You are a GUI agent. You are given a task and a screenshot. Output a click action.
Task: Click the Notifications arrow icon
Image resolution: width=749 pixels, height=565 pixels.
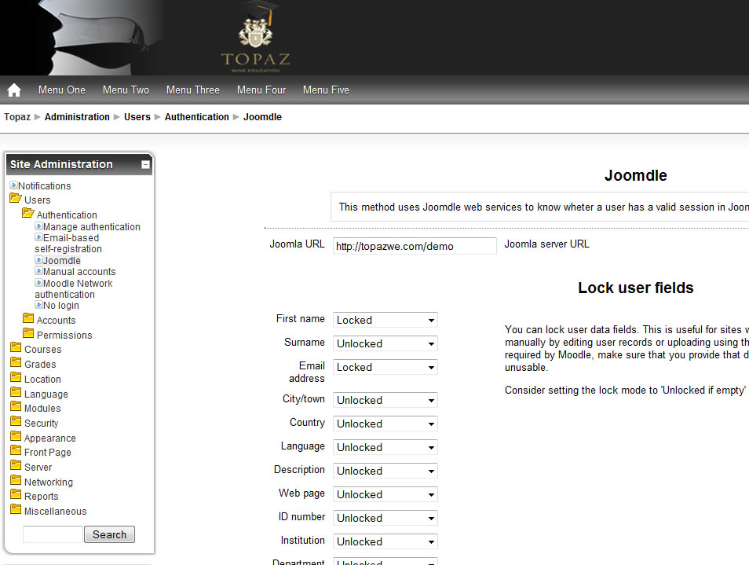pyautogui.click(x=14, y=185)
